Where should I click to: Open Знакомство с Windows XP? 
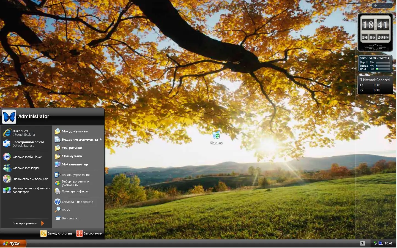tap(30, 179)
